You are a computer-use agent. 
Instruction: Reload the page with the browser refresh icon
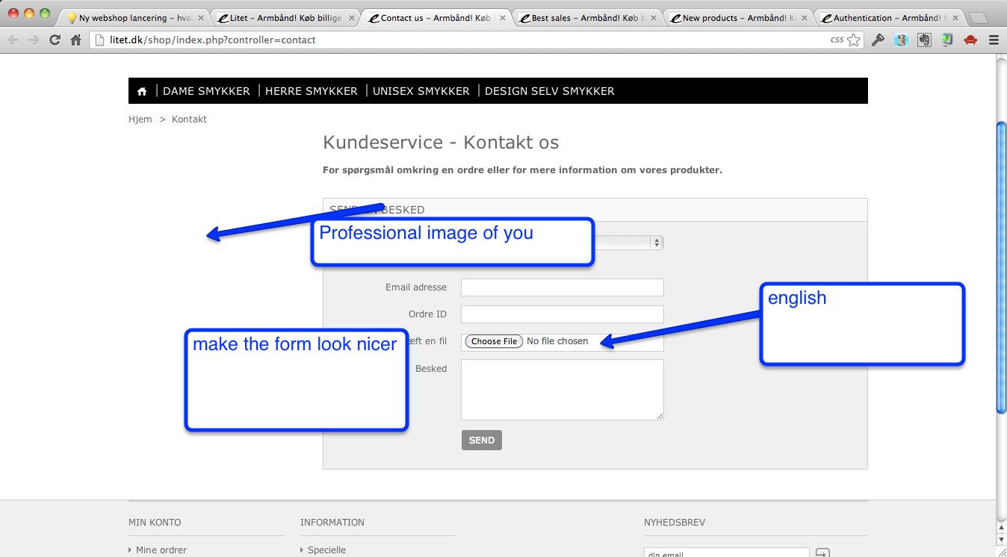tap(55, 40)
